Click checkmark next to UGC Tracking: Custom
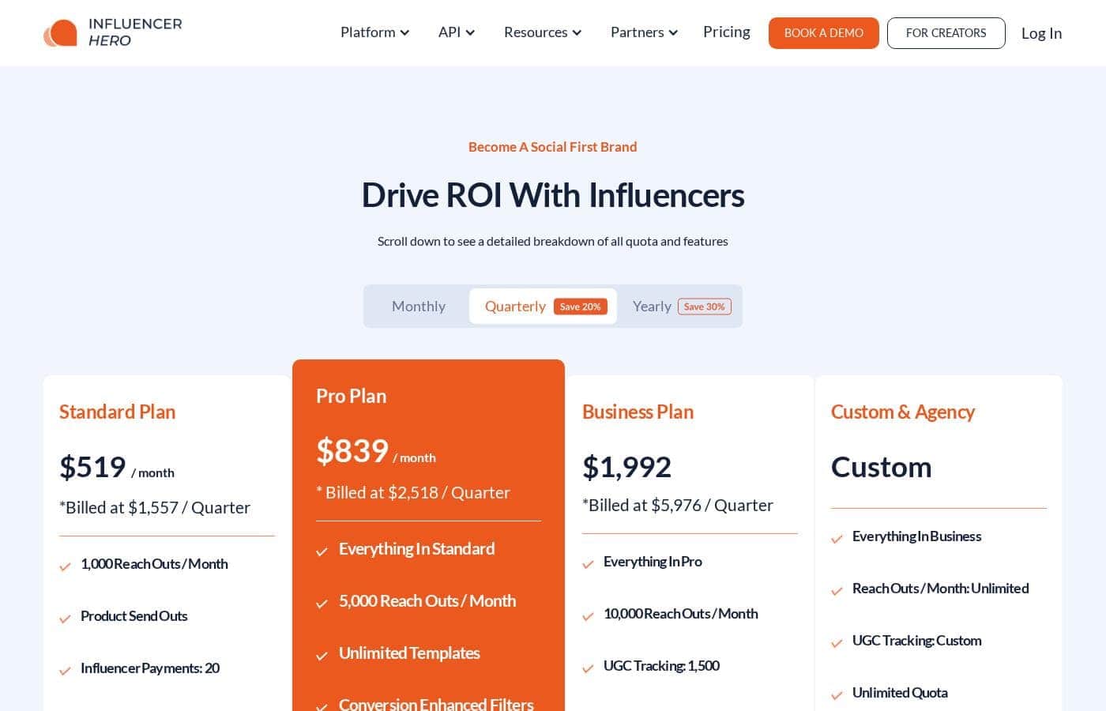Image resolution: width=1106 pixels, height=711 pixels. [837, 643]
